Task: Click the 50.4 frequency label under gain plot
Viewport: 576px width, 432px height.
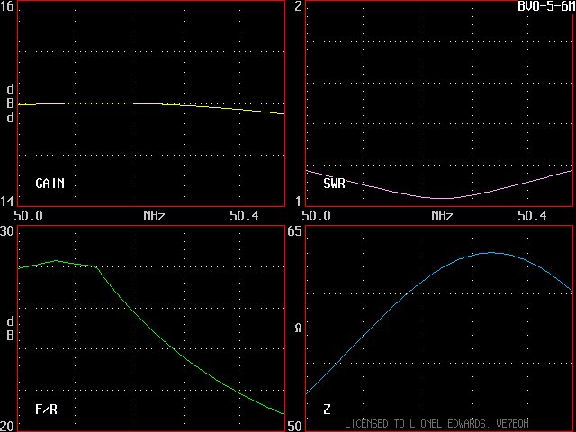Action: click(x=243, y=217)
